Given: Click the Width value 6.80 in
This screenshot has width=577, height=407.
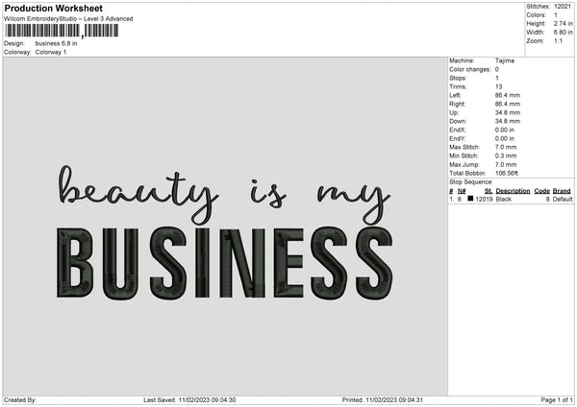Looking at the screenshot, I should click(x=563, y=33).
